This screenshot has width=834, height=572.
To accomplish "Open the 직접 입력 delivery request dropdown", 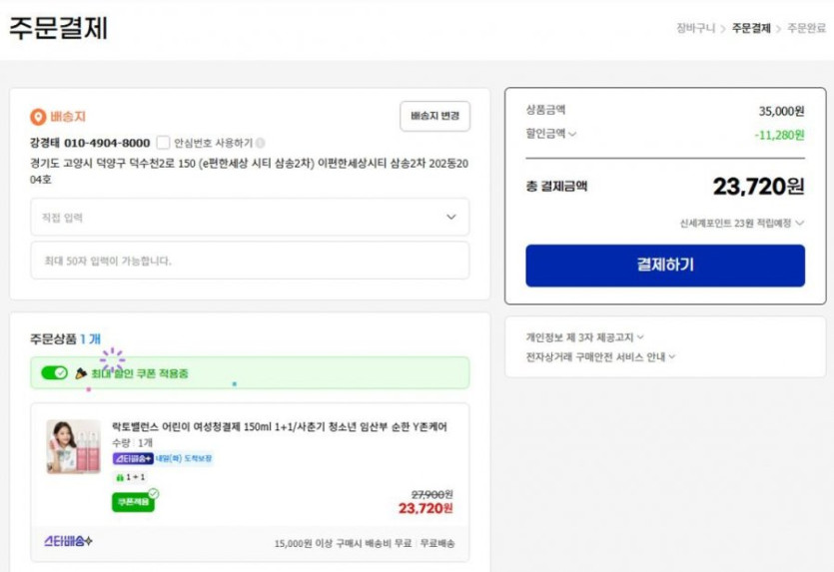I will pyautogui.click(x=250, y=217).
